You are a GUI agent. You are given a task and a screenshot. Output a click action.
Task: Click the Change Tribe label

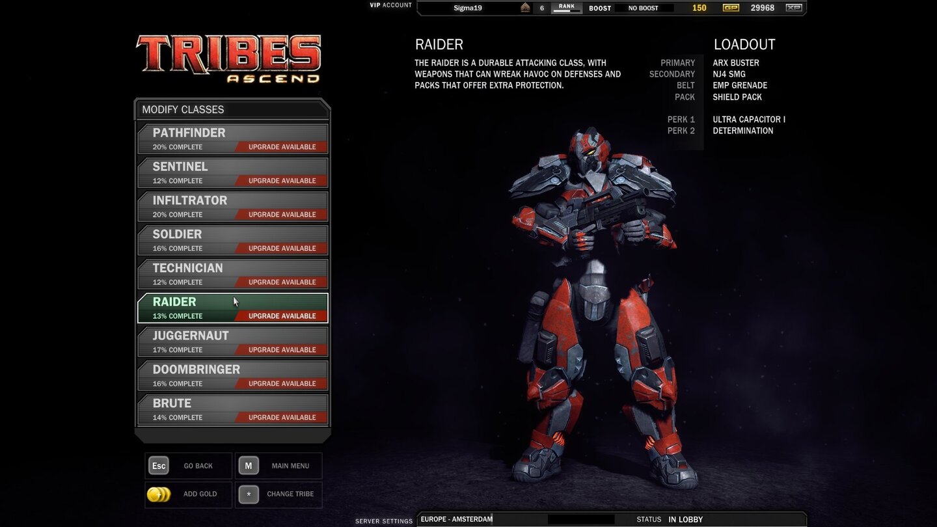click(x=290, y=494)
